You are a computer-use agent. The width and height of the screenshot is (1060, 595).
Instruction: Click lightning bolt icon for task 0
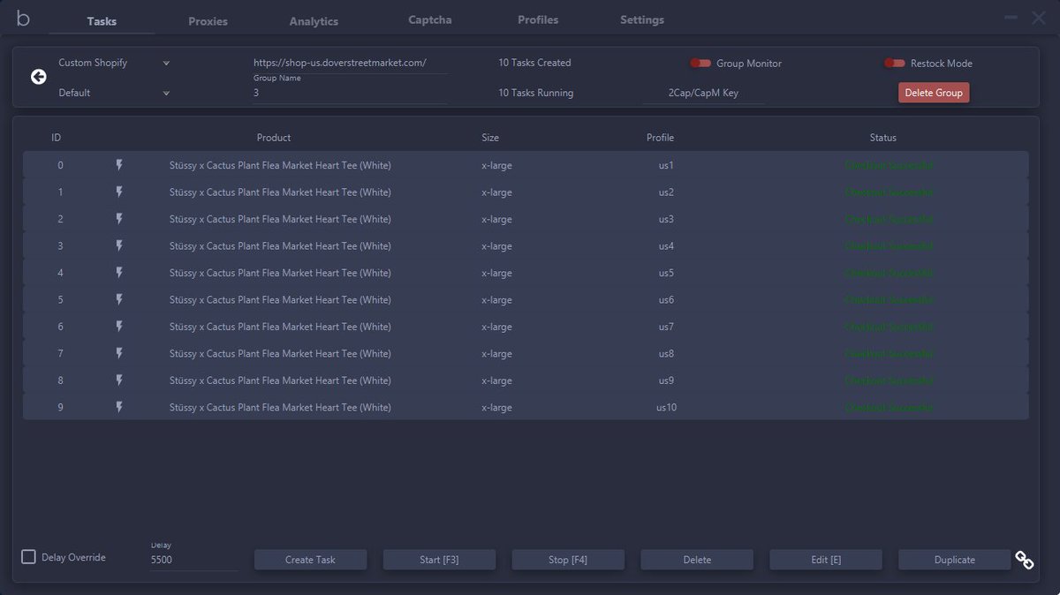[119, 165]
